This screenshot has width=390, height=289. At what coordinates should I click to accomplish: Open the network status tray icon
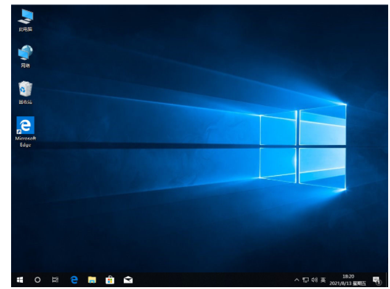(x=306, y=280)
